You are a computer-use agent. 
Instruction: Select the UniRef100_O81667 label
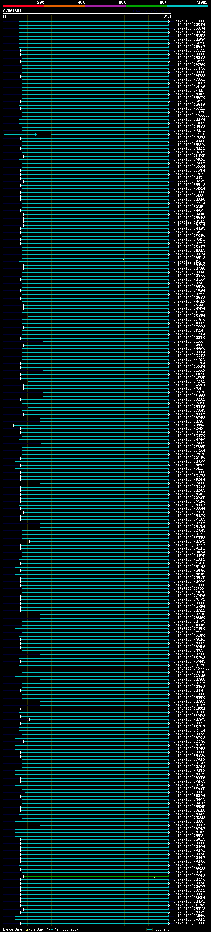189,341
